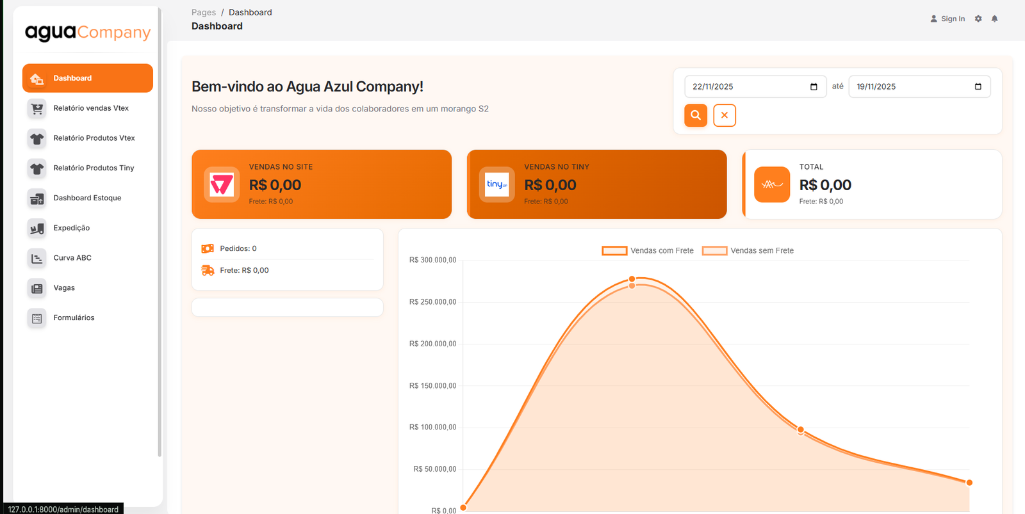
Task: Open start date calendar picker
Action: pos(814,86)
